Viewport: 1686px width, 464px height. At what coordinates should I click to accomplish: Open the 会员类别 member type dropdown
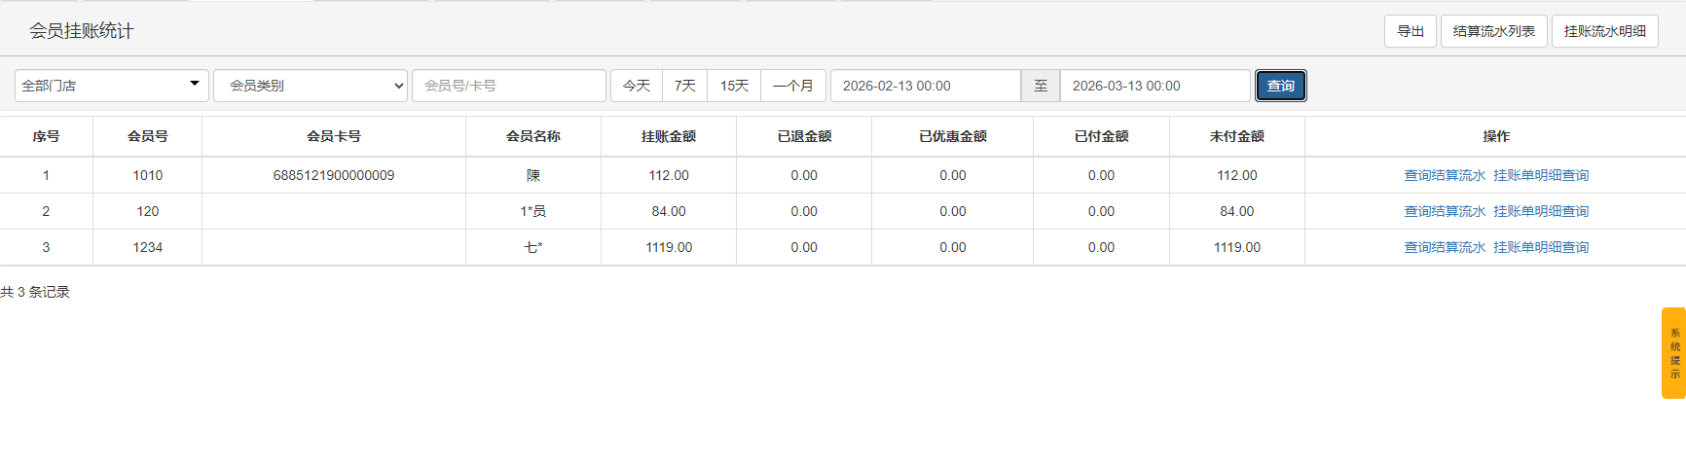click(310, 86)
